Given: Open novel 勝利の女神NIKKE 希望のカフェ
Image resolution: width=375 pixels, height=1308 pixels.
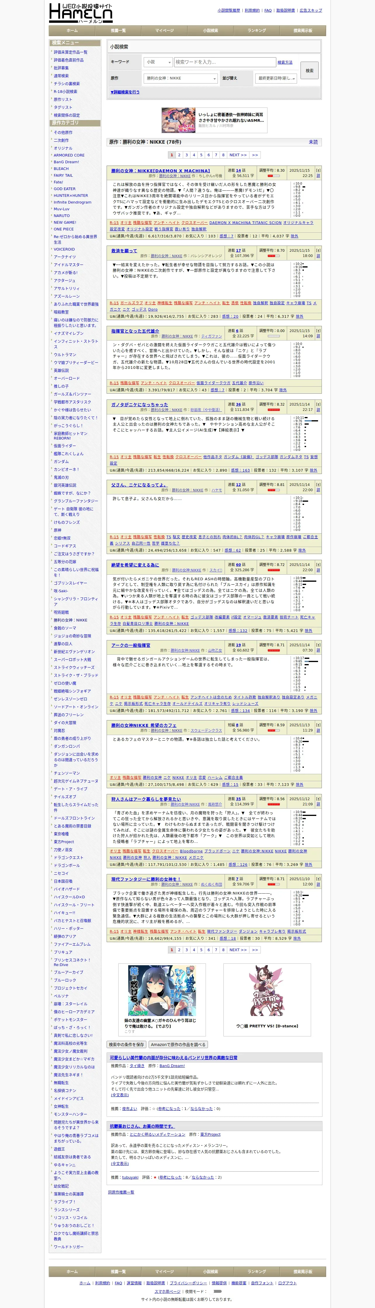Looking at the screenshot, I should click(144, 725).
